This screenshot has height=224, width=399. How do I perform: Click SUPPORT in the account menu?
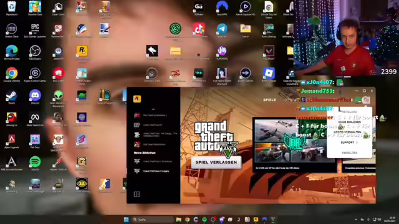click(348, 142)
